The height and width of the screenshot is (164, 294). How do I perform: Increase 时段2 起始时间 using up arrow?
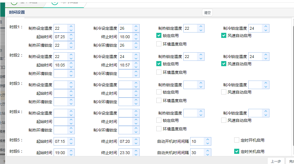point(71,63)
